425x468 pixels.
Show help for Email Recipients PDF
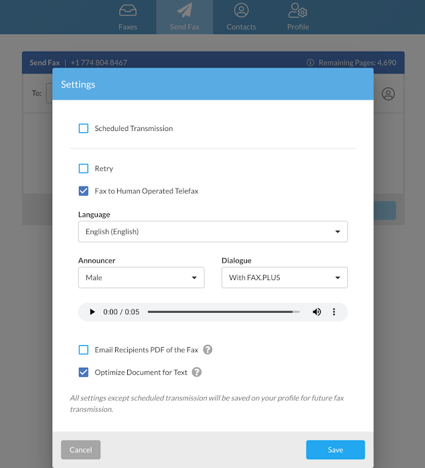click(x=208, y=350)
